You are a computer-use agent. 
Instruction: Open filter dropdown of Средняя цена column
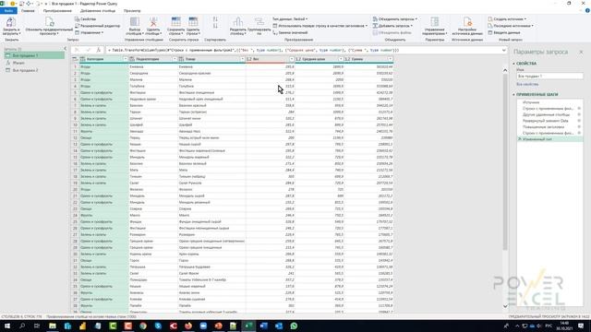point(341,59)
